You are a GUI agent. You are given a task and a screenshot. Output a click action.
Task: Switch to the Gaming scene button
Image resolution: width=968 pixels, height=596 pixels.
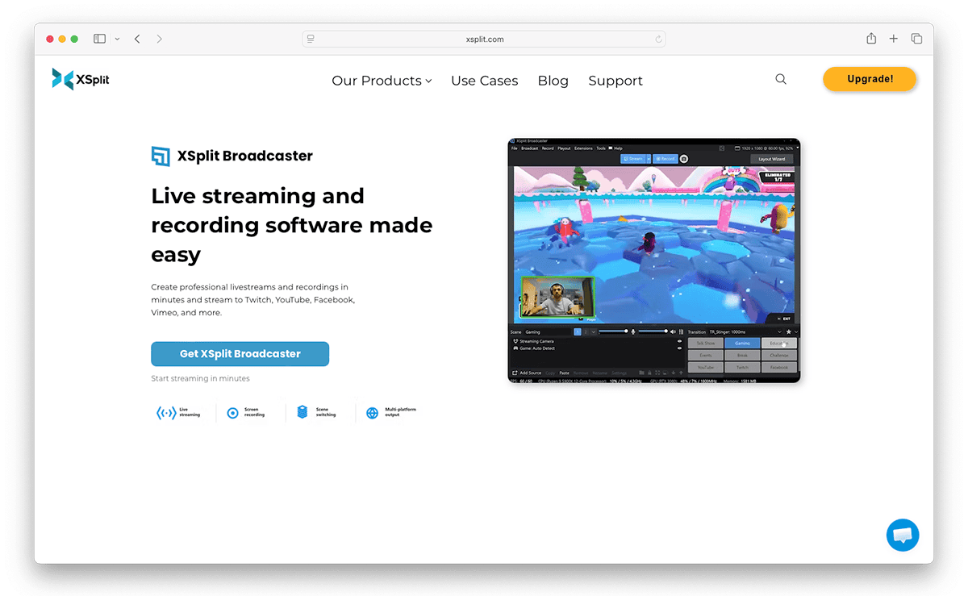[x=742, y=343]
